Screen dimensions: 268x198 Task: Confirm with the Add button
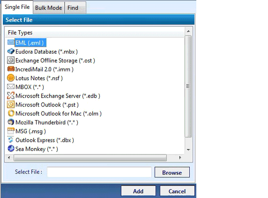[x=138, y=191]
